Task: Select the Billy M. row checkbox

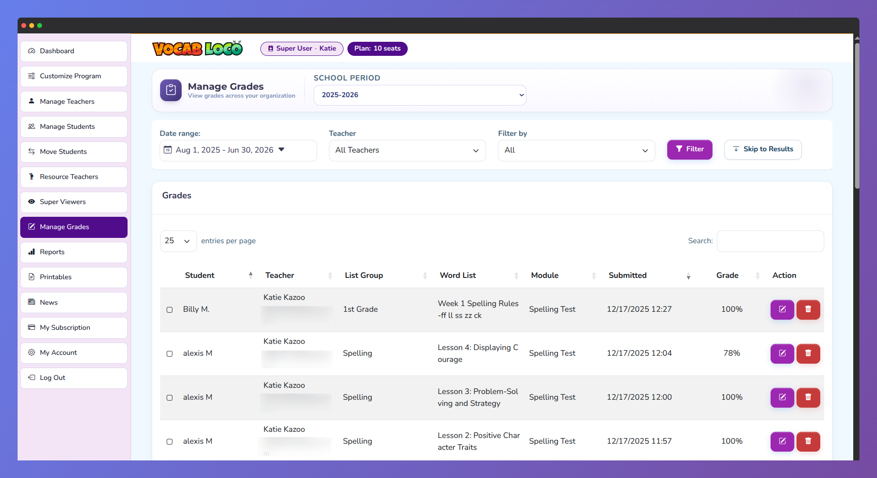Action: (x=169, y=310)
